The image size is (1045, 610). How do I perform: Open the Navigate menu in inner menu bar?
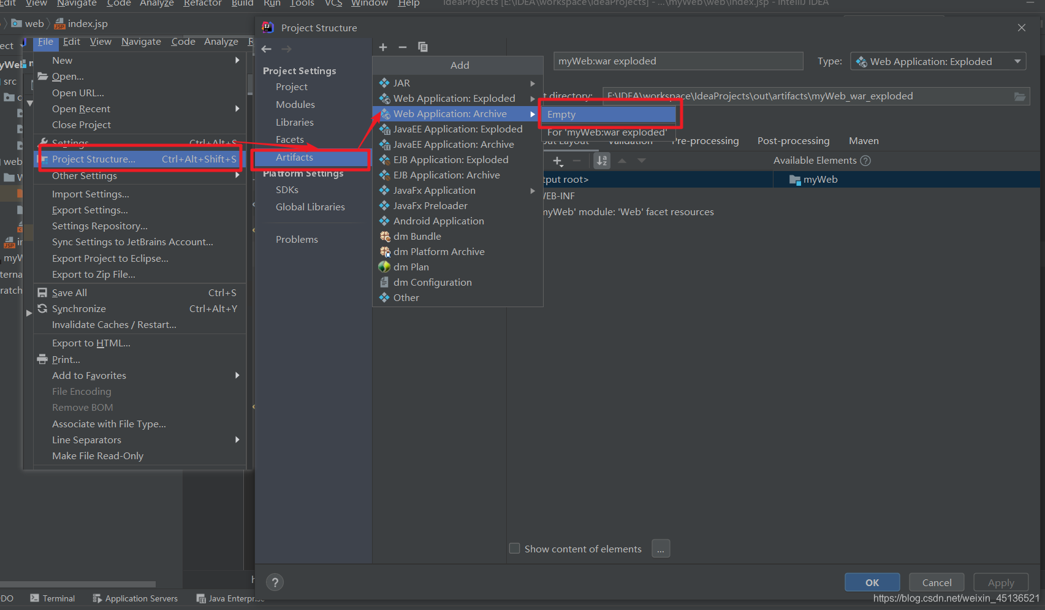[141, 42]
